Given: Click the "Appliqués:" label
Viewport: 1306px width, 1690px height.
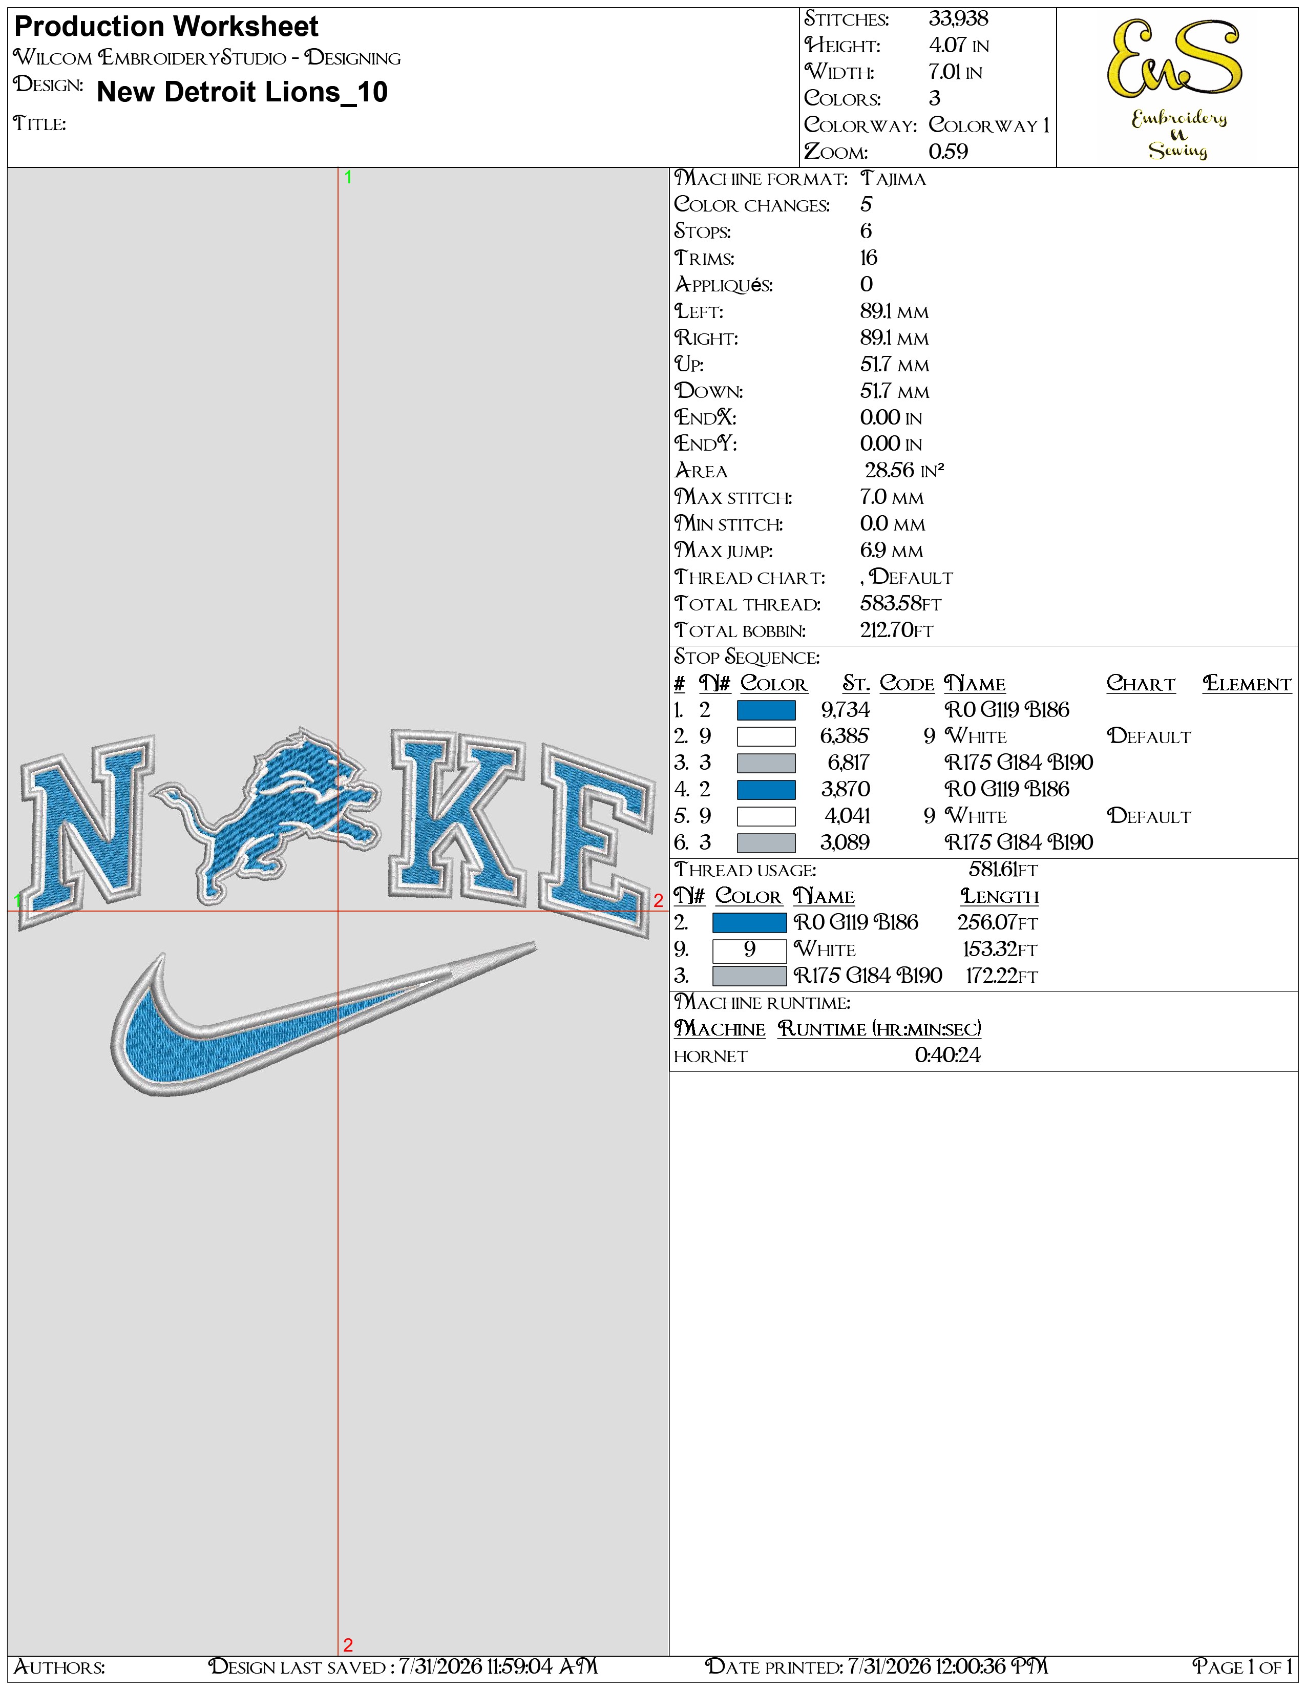Looking at the screenshot, I should [723, 285].
